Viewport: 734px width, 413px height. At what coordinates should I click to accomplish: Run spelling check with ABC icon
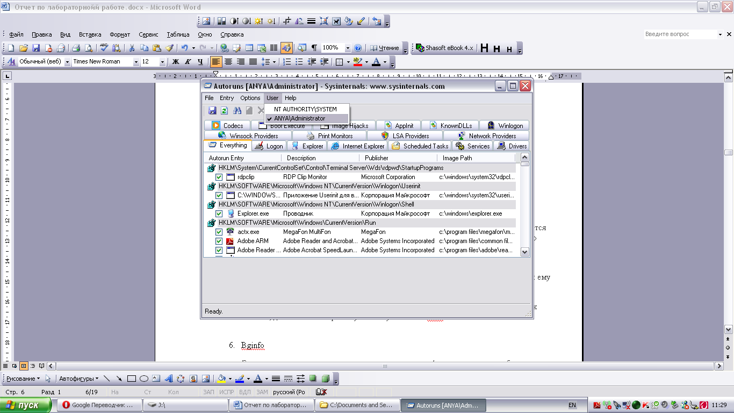(104, 48)
